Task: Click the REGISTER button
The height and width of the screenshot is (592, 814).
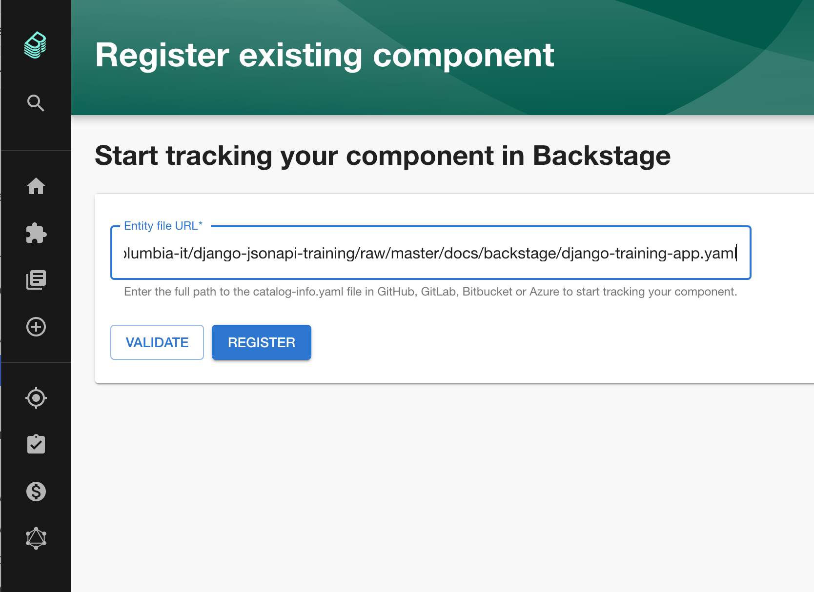Action: click(261, 342)
